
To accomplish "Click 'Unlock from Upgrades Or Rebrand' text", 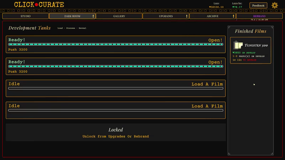I will pyautogui.click(x=115, y=137).
